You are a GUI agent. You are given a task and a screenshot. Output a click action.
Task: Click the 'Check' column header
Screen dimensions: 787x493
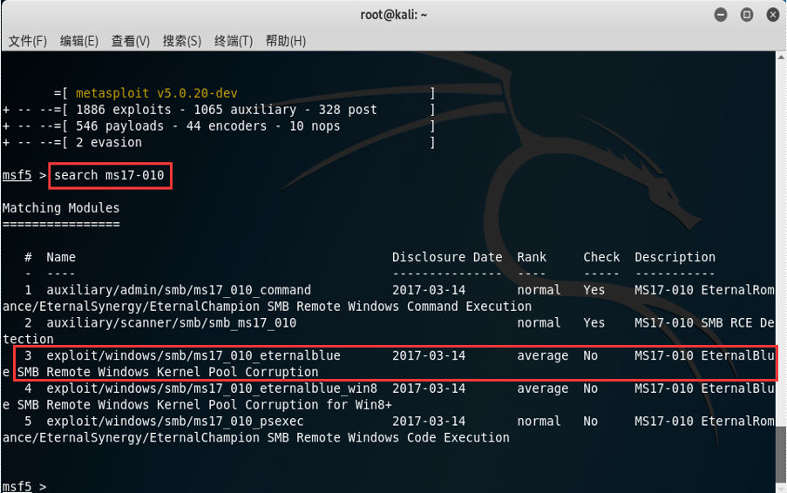(x=601, y=257)
